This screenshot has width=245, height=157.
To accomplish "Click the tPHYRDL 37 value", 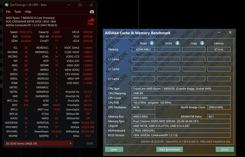I will coord(56,127).
